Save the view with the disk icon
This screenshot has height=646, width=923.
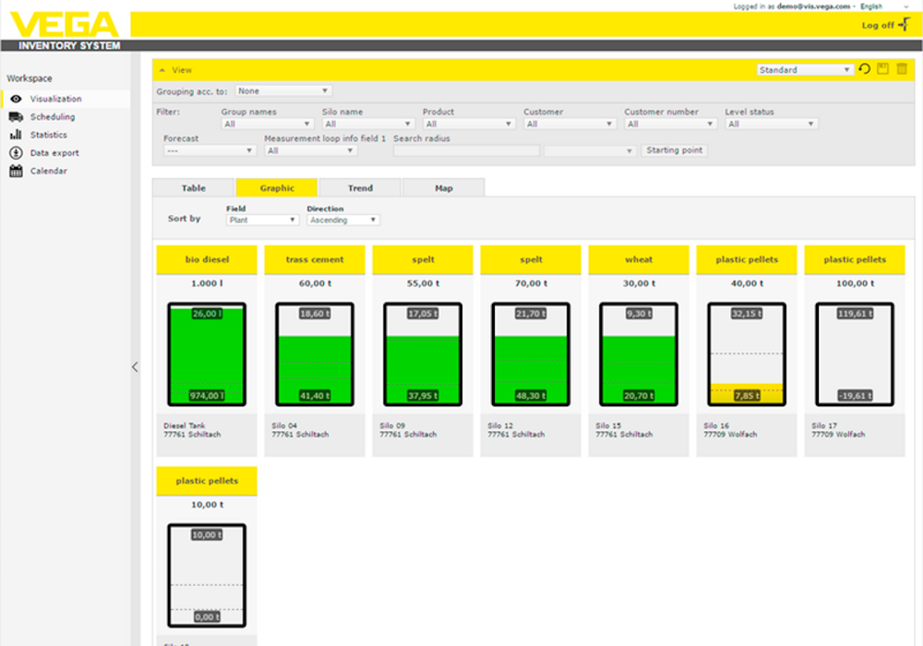point(883,69)
